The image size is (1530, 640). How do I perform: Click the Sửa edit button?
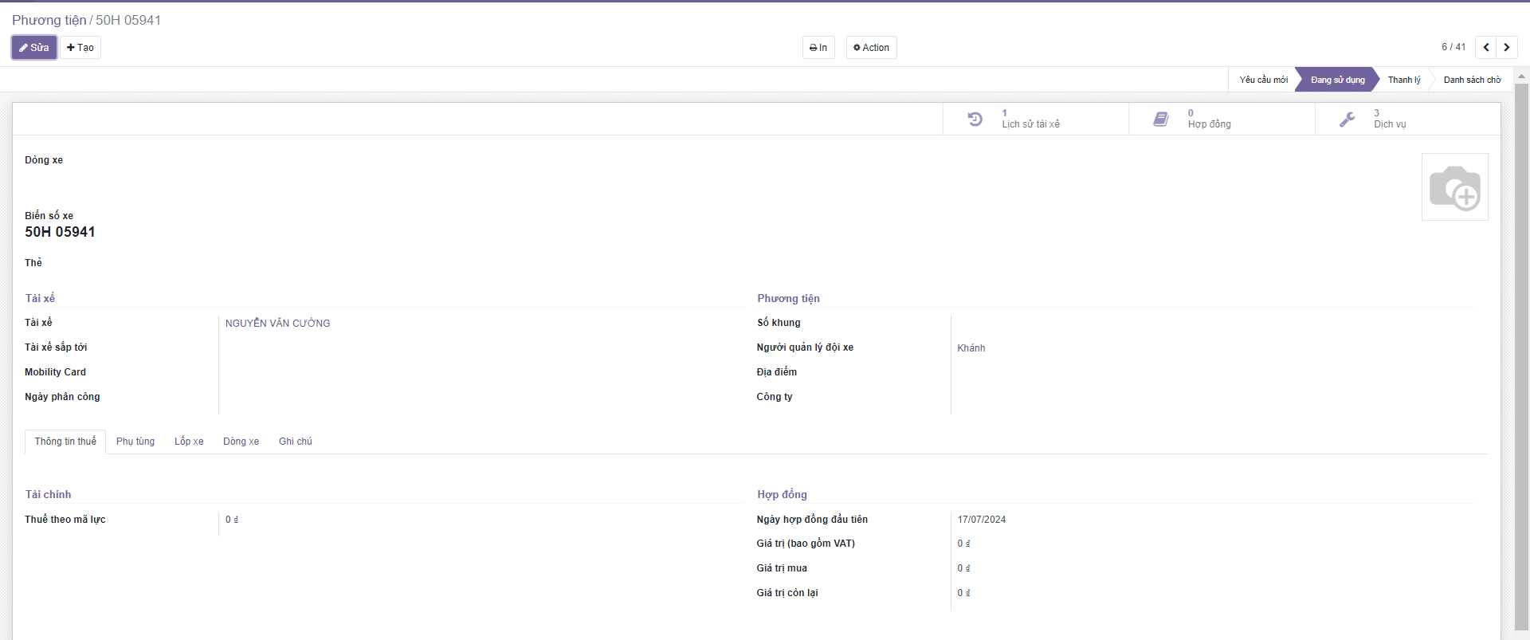click(34, 48)
